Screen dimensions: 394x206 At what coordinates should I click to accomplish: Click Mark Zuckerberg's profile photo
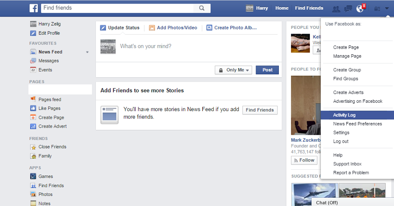[x=306, y=105]
